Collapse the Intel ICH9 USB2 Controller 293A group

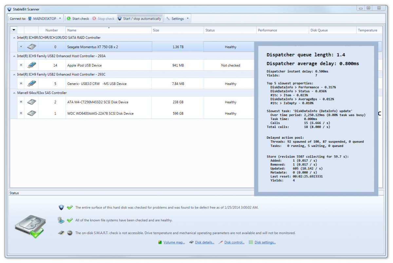14,56
